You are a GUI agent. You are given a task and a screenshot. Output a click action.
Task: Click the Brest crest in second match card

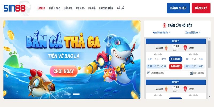pyautogui.click(x=185, y=89)
